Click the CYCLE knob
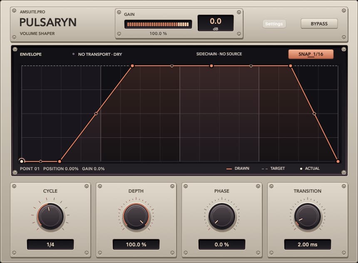 50,216
